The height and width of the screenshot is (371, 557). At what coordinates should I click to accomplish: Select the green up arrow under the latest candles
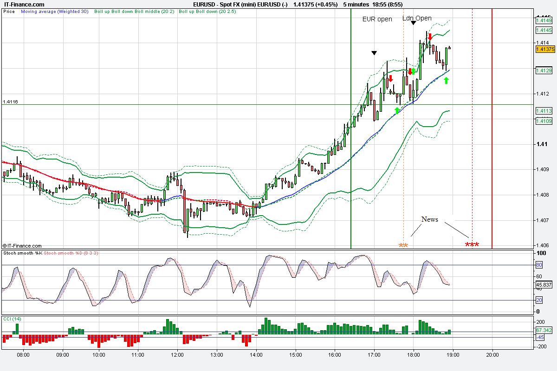tap(446, 81)
